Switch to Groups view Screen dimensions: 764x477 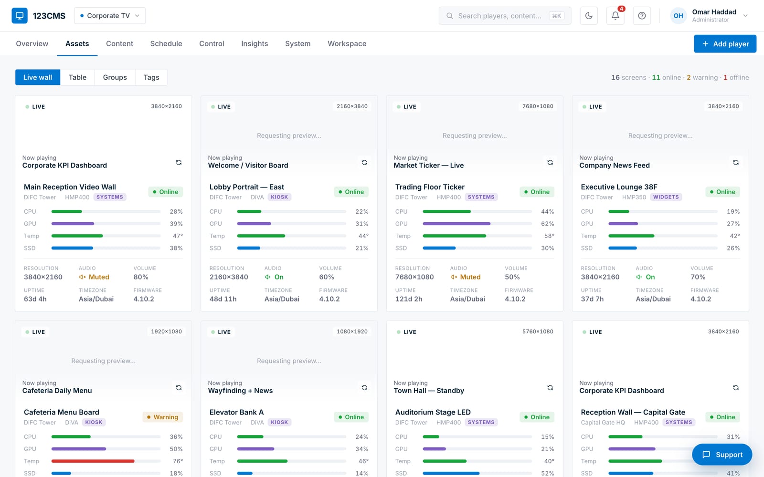(x=115, y=77)
